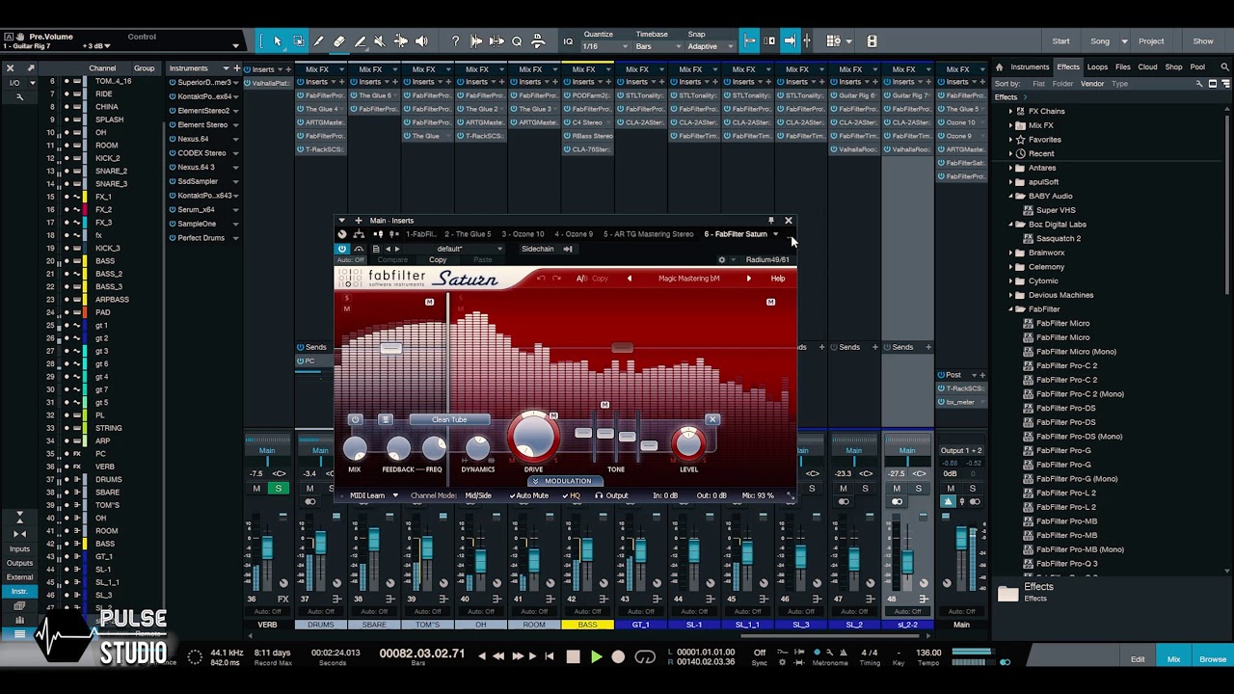Image resolution: width=1234 pixels, height=694 pixels.
Task: Expand the Antares vendor folder
Action: (x=1010, y=168)
